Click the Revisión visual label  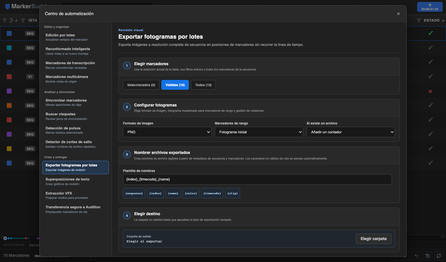tap(131, 30)
